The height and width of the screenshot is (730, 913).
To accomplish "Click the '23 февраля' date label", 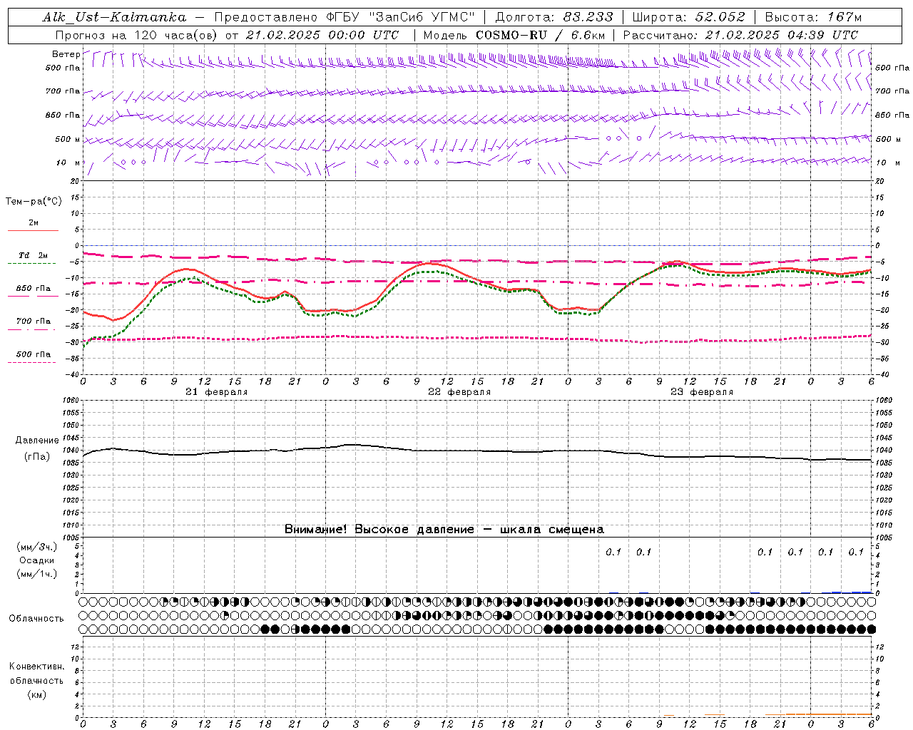I will click(702, 392).
